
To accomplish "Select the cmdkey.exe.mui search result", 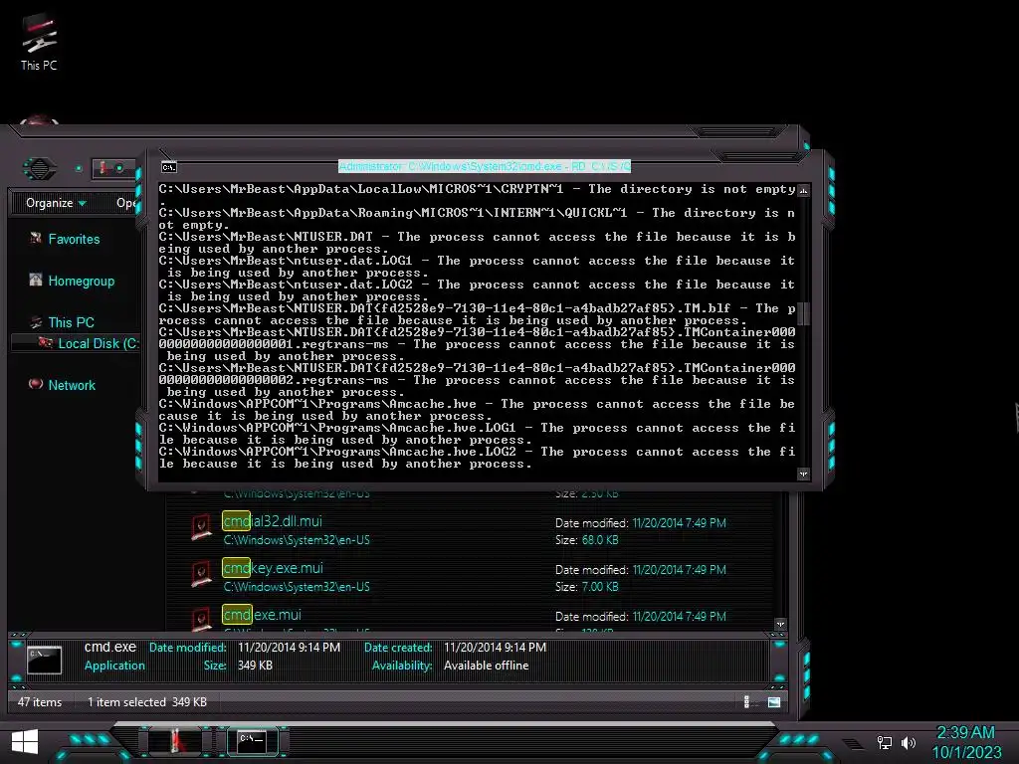I will click(x=273, y=568).
